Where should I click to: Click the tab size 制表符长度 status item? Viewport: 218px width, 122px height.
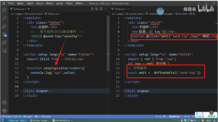click(x=175, y=116)
